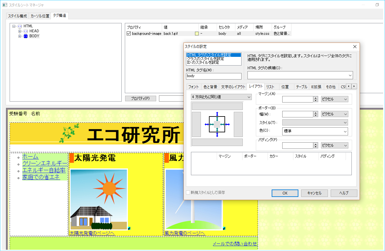Toggle 新規スタイルとして保存 checkbox

pyautogui.click(x=188, y=193)
